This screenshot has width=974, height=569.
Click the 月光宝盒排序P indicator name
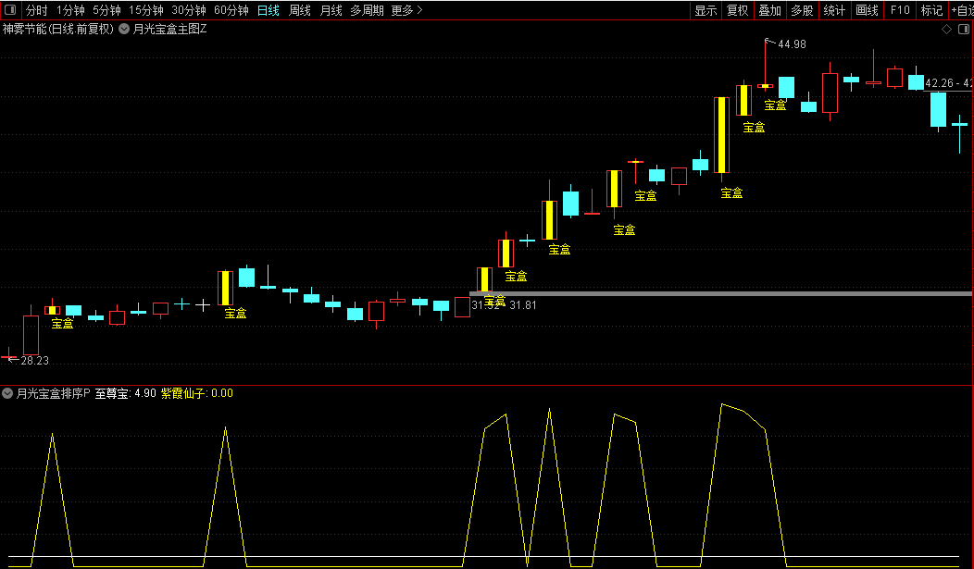[x=54, y=393]
